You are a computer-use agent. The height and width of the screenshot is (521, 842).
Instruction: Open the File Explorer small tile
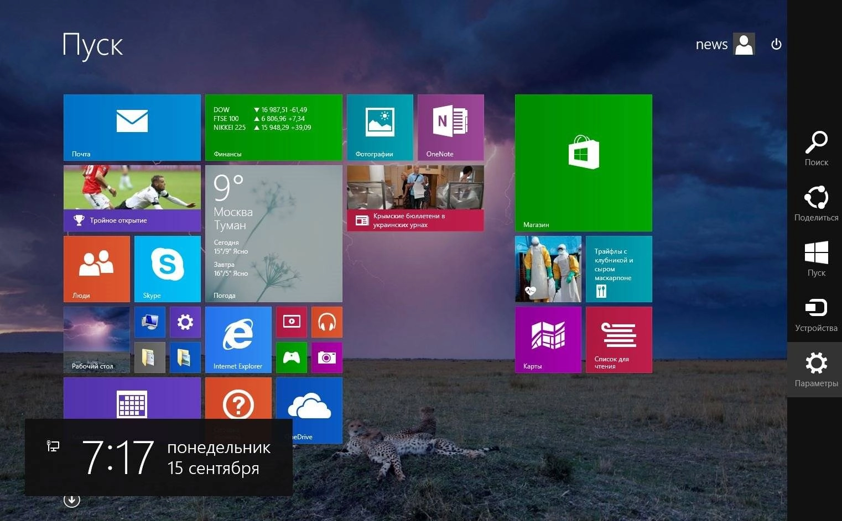pos(185,357)
